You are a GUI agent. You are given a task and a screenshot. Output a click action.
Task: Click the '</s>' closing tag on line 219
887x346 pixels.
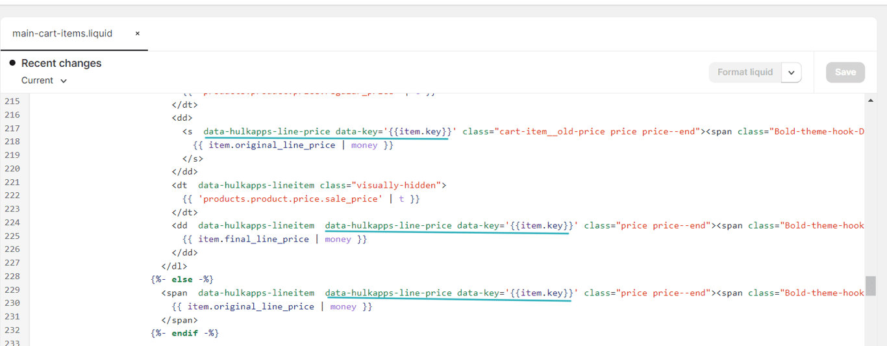(193, 158)
